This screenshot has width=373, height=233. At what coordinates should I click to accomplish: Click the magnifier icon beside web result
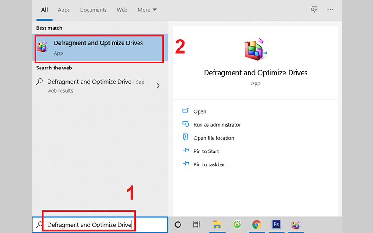pos(40,82)
